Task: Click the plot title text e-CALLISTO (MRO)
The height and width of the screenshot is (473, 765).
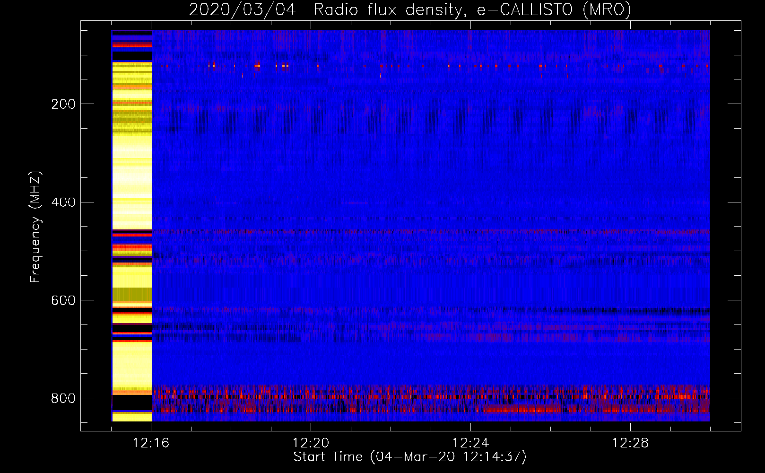Action: [x=554, y=10]
